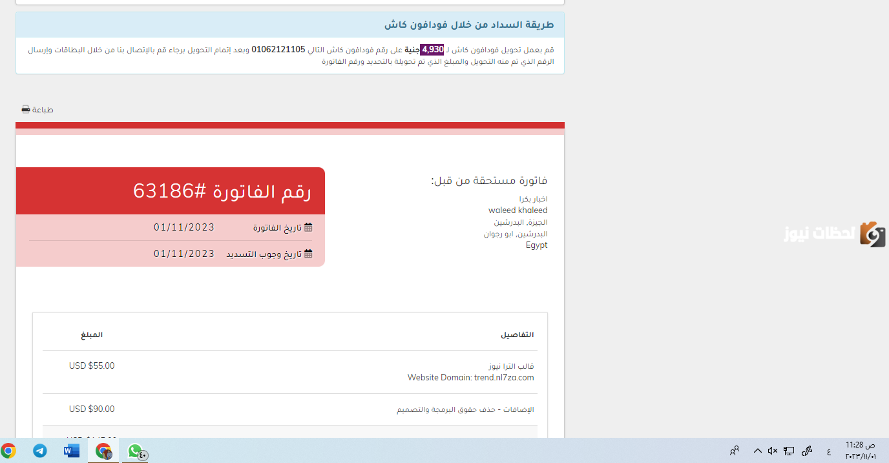Click the date value in تاريخ الفاتورة row

(x=184, y=227)
